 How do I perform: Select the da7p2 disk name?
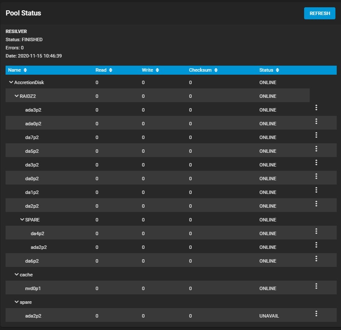[x=32, y=137]
